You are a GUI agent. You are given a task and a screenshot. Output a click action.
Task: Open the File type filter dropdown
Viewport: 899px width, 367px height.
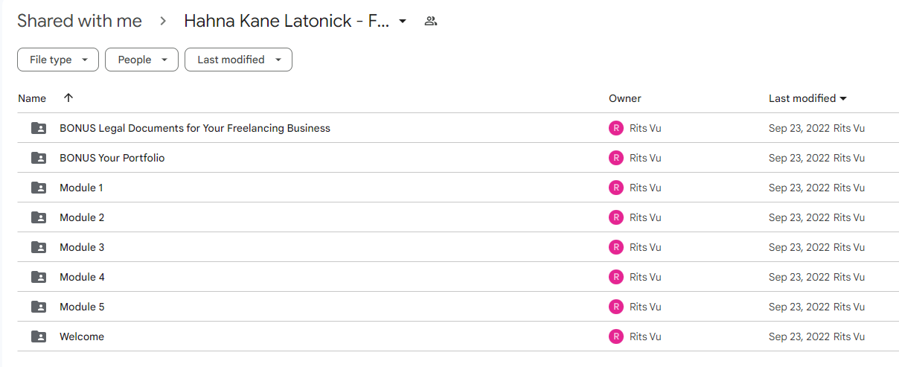pyautogui.click(x=58, y=60)
